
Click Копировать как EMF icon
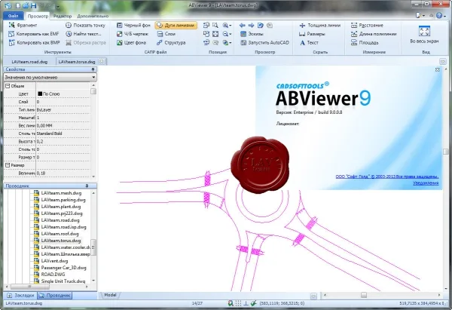(x=11, y=34)
